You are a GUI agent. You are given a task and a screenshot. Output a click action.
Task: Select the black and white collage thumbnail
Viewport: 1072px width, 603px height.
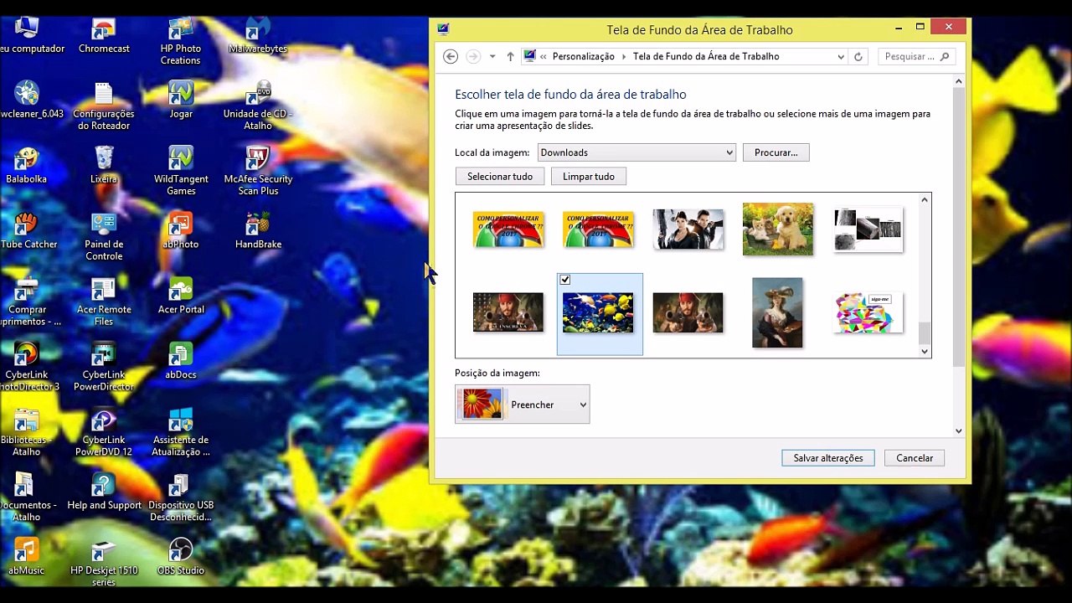pos(868,229)
